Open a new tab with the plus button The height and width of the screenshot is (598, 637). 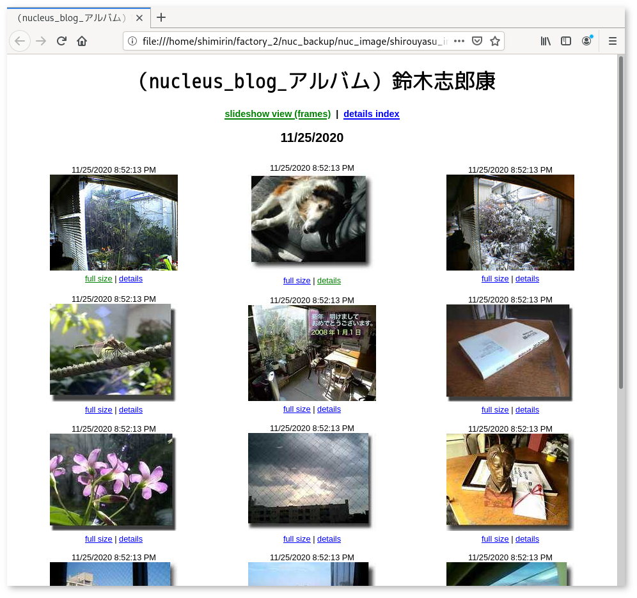coord(161,17)
